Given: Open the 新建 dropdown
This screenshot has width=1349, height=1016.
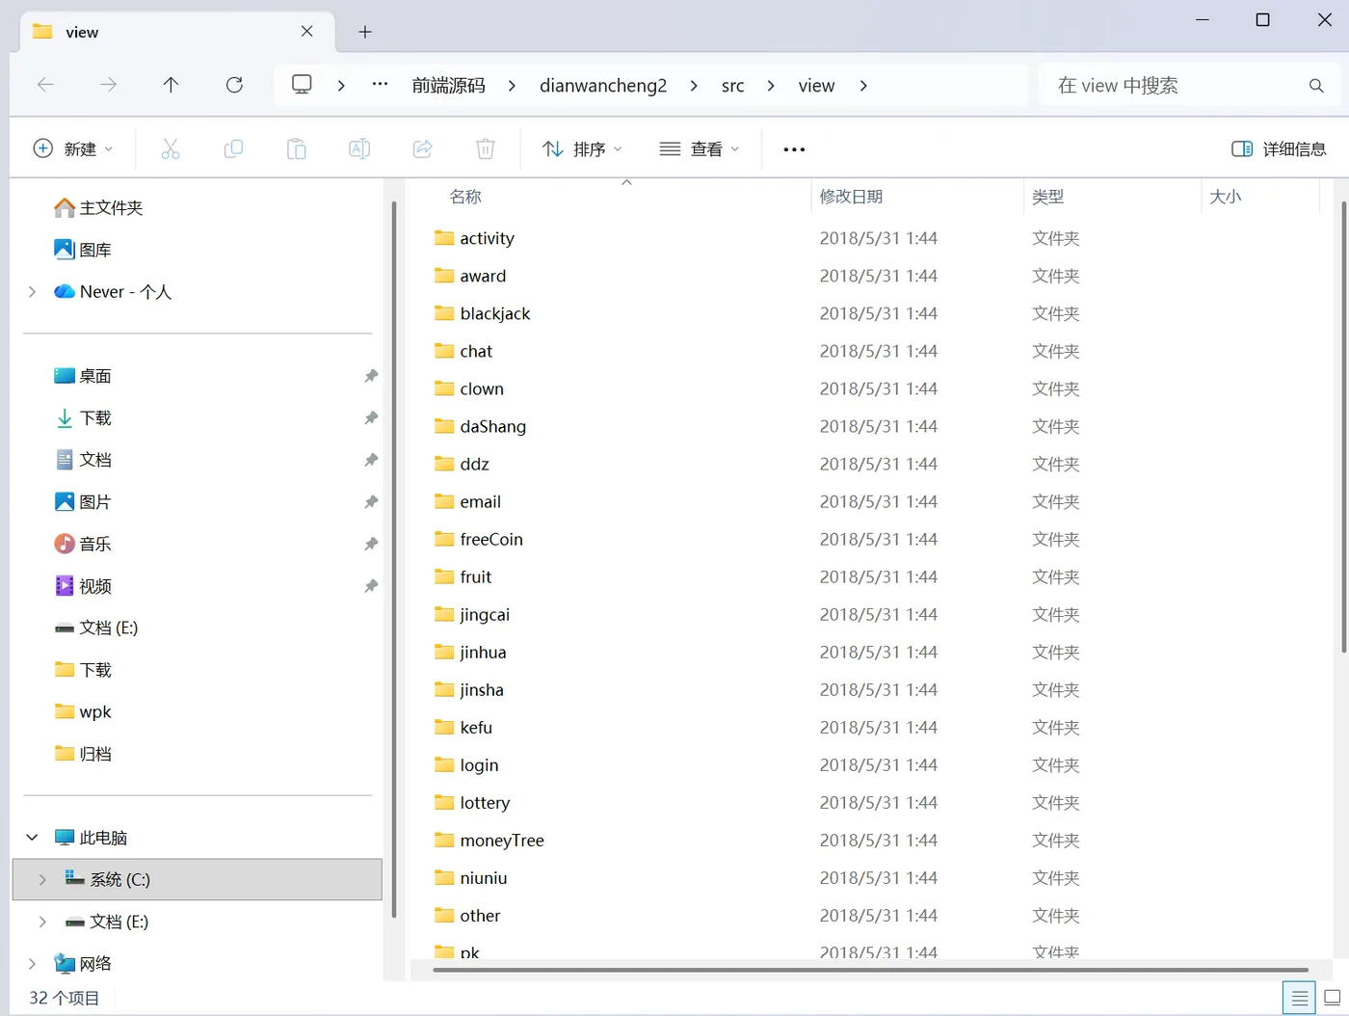Looking at the screenshot, I should (73, 148).
